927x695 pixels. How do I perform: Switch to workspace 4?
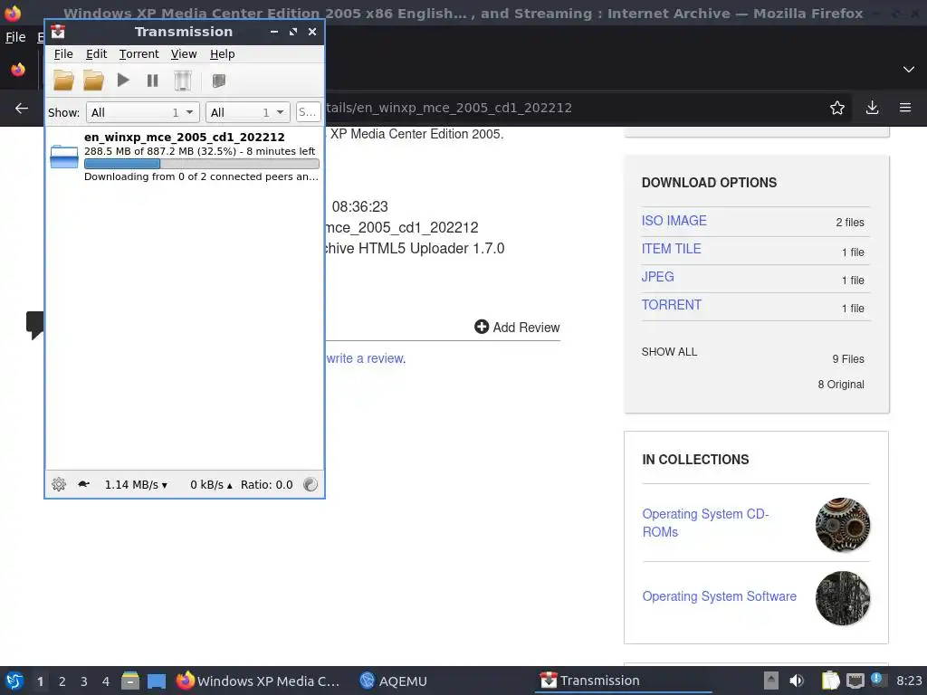[x=106, y=681]
